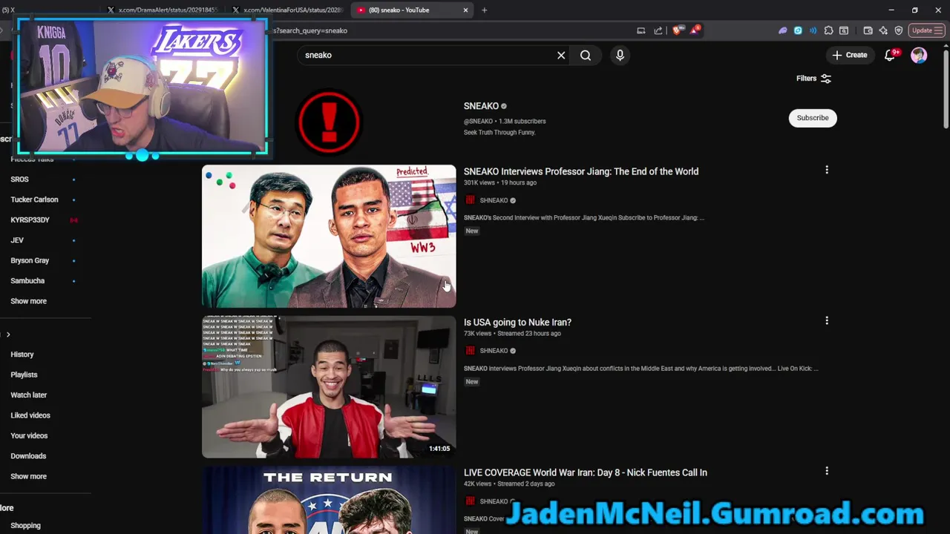950x534 pixels.
Task: Expand the subscriptions Show more list
Action: (x=28, y=301)
